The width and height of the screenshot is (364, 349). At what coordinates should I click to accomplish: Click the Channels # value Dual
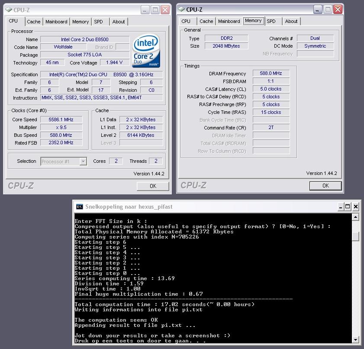[x=315, y=38]
